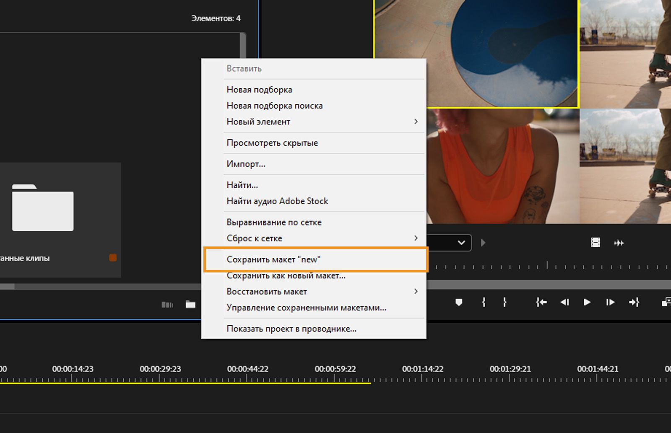Viewport: 671px width, 433px height.
Task: Click the Mark Out bracket icon
Action: coord(505,302)
